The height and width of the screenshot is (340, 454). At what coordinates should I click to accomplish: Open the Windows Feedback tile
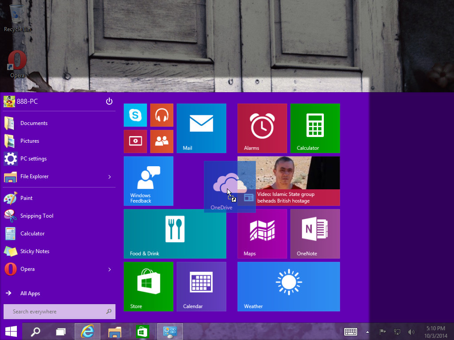(x=148, y=181)
